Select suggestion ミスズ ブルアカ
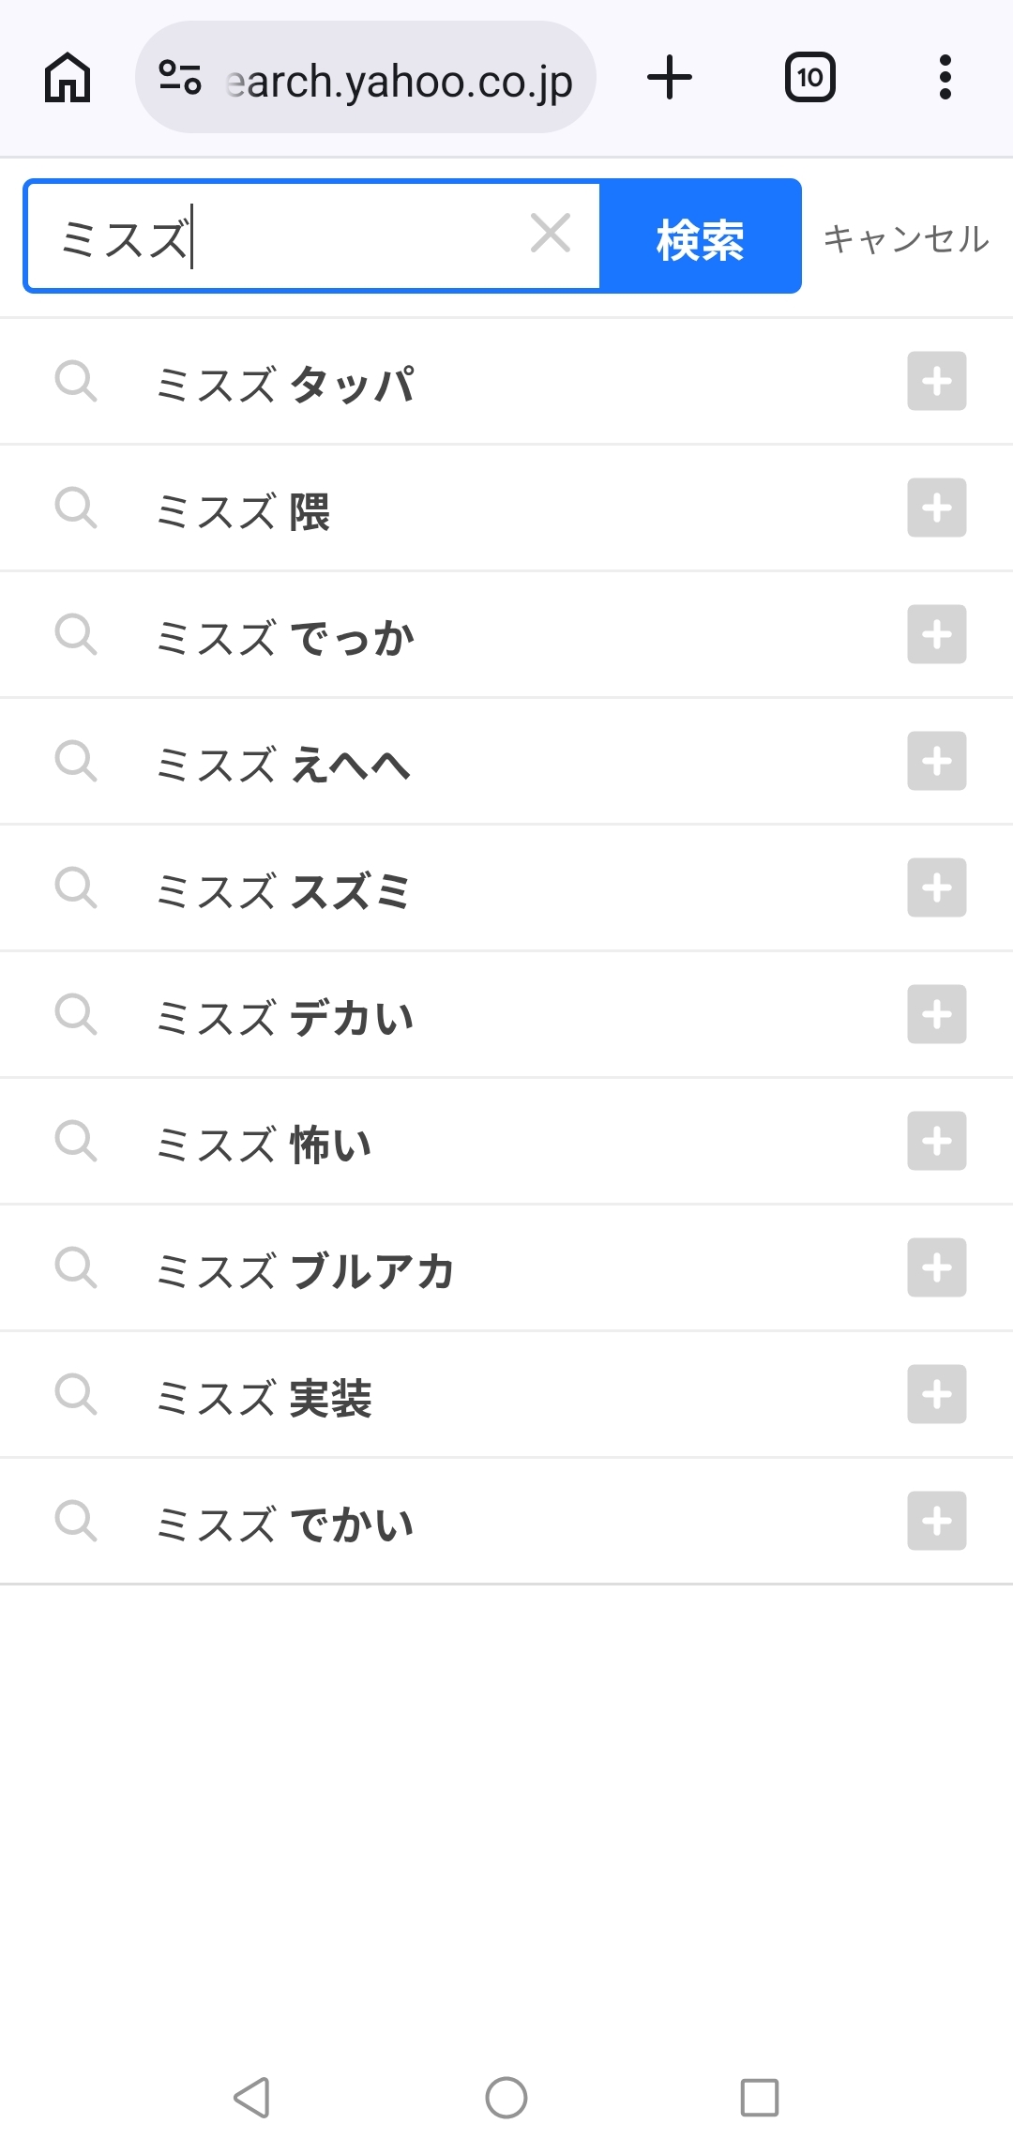Image resolution: width=1013 pixels, height=2154 pixels. (306, 1270)
